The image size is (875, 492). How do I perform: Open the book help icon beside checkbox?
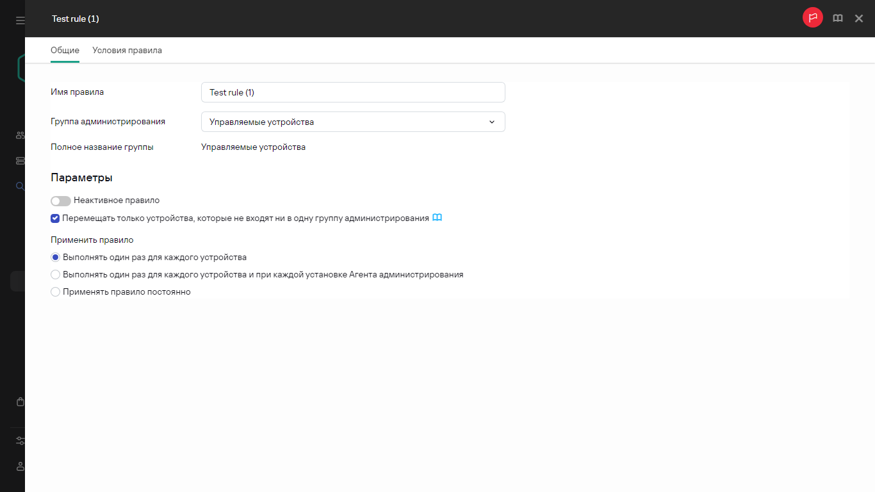tap(437, 218)
